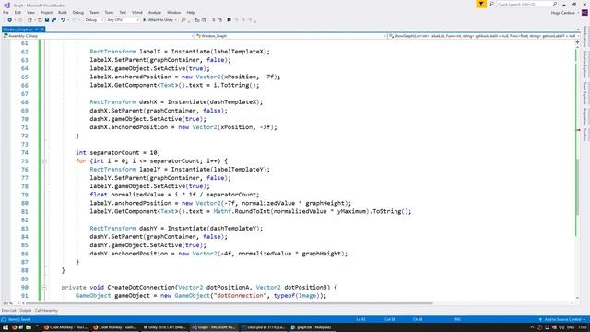Save the current file with the Save icon

pyautogui.click(x=47, y=20)
